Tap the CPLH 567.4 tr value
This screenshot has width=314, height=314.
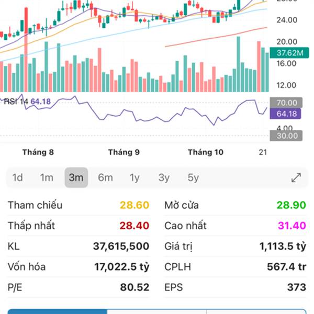tap(287, 267)
